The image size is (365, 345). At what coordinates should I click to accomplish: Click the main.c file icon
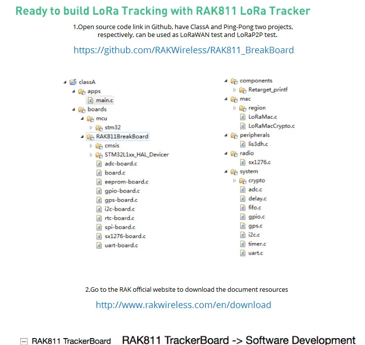pos(90,100)
